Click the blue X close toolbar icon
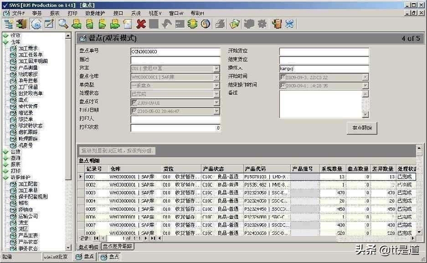The width and height of the screenshot is (427, 263). pyautogui.click(x=290, y=24)
